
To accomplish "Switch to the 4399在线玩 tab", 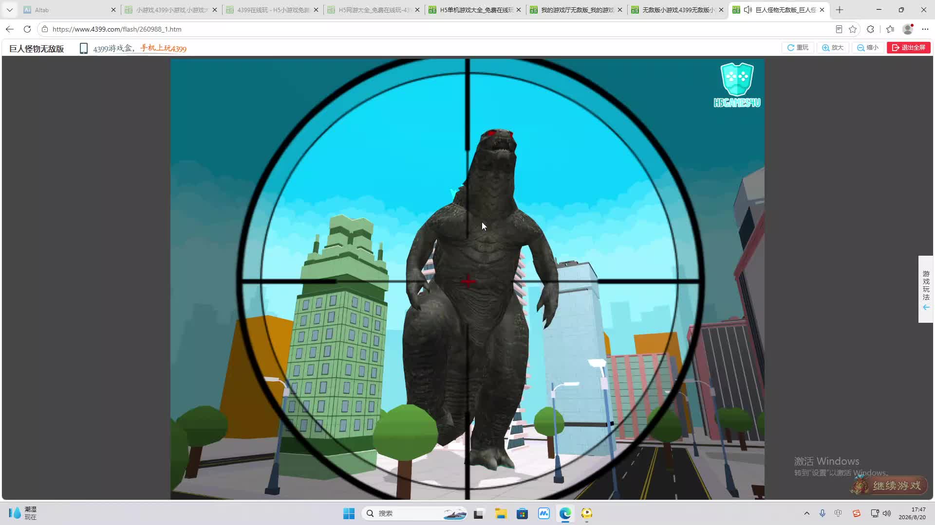I will point(272,10).
